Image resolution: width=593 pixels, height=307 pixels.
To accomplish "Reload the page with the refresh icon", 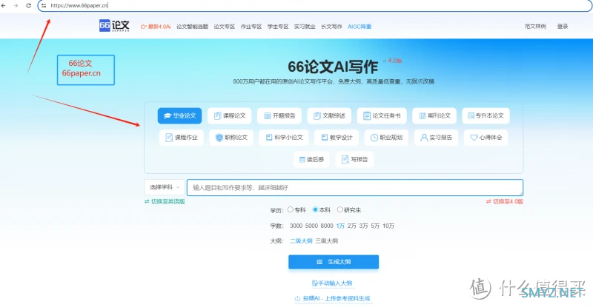I will (x=28, y=6).
